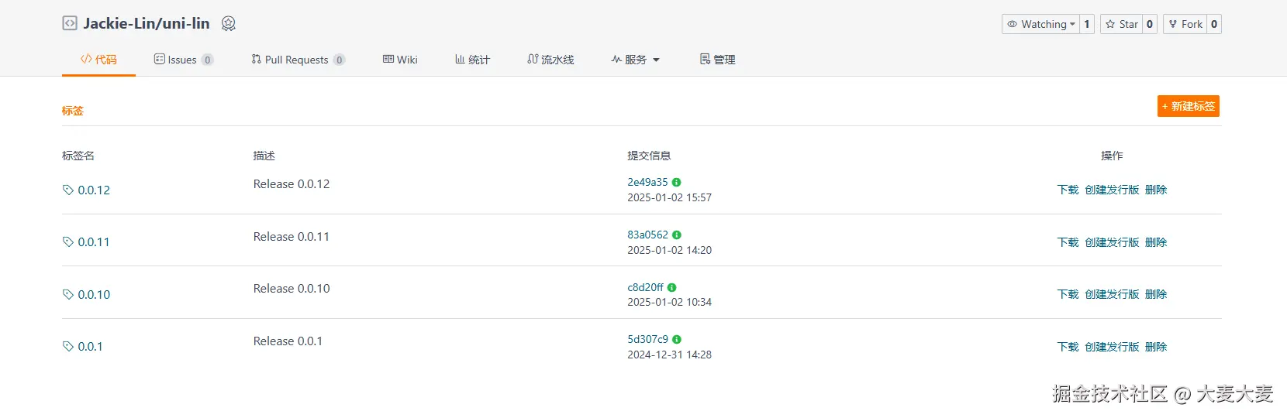
Task: Click the tag icon next to 0.0.1
Action: [68, 347]
